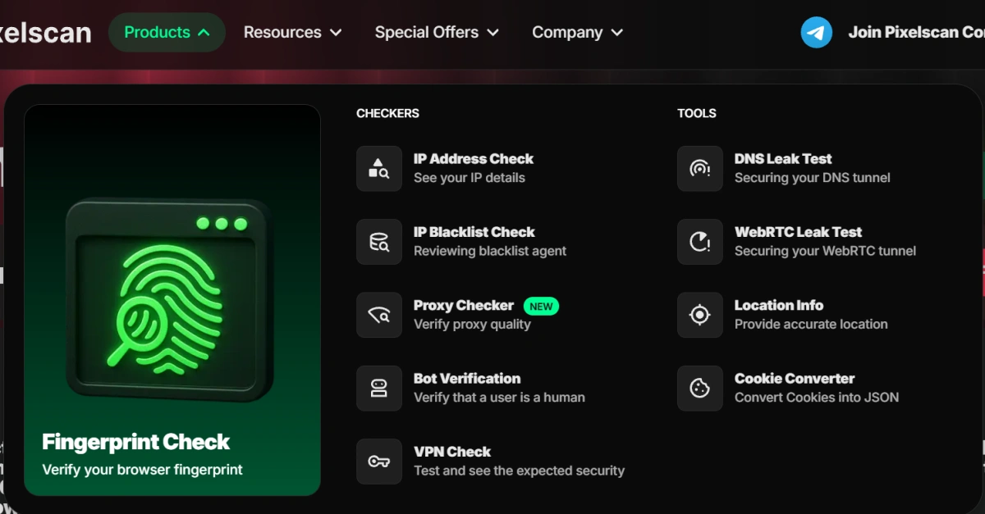
Task: Click 'Securing your DNS tunnel' text
Action: (x=813, y=178)
